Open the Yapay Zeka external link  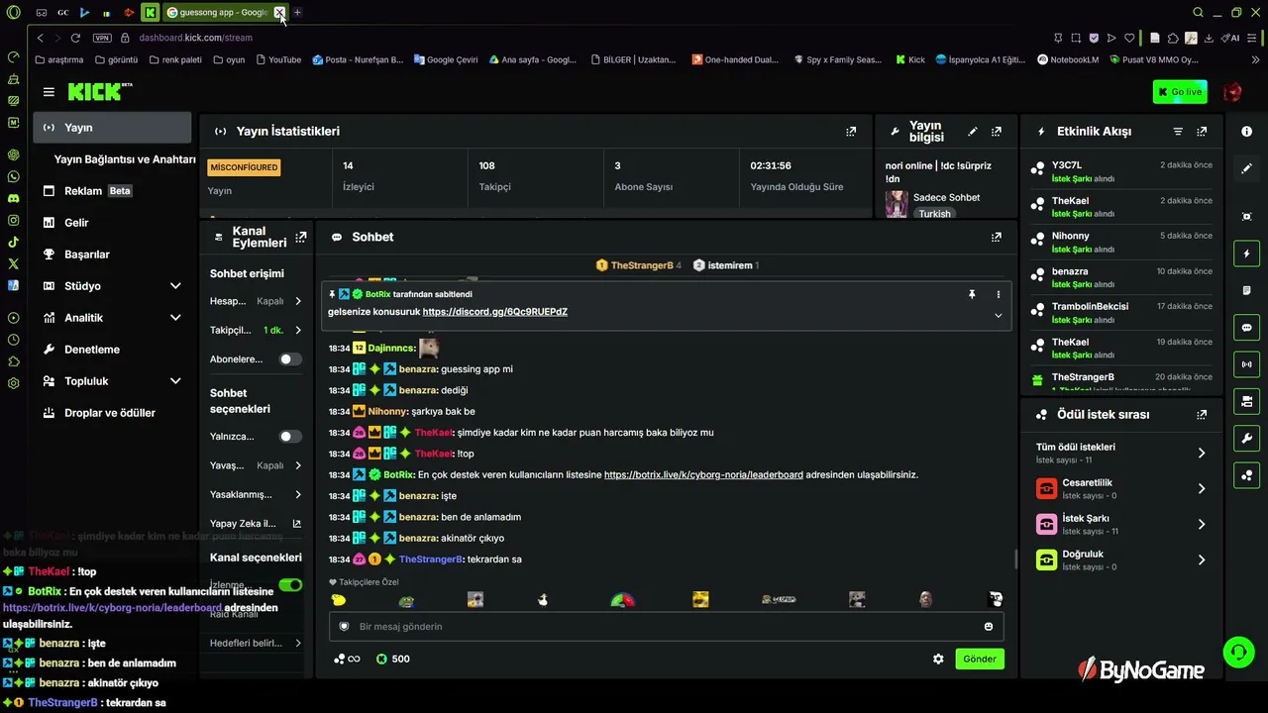(256, 523)
